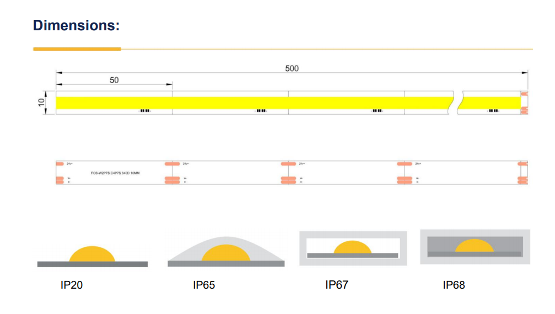This screenshot has height=314, width=555.
Task: Select the IP65 text label
Action: 204,285
